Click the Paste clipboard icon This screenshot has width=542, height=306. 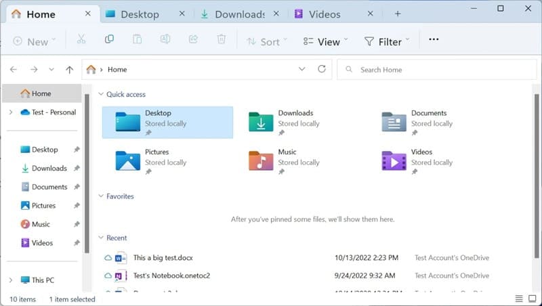point(138,39)
